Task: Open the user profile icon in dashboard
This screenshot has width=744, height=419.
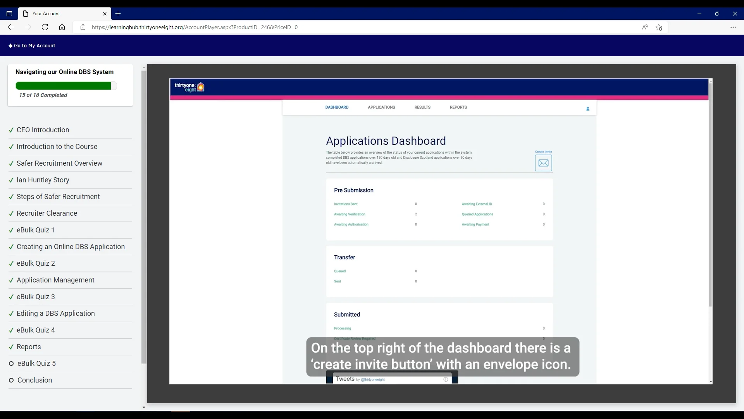Action: point(587,109)
